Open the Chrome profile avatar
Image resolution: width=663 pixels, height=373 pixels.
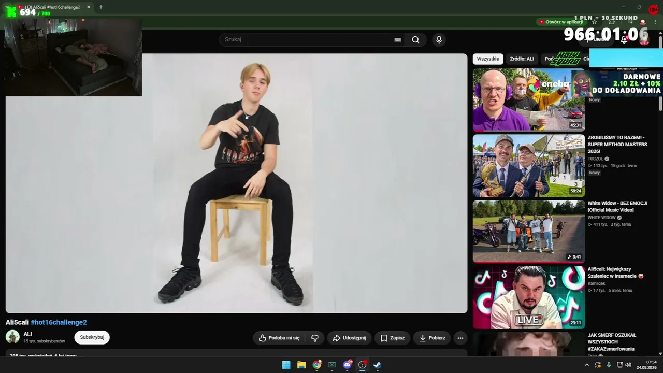click(x=643, y=22)
